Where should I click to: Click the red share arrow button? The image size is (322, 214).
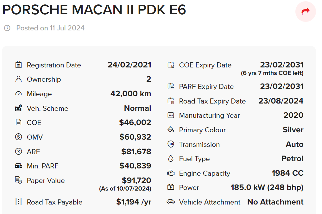tap(305, 11)
